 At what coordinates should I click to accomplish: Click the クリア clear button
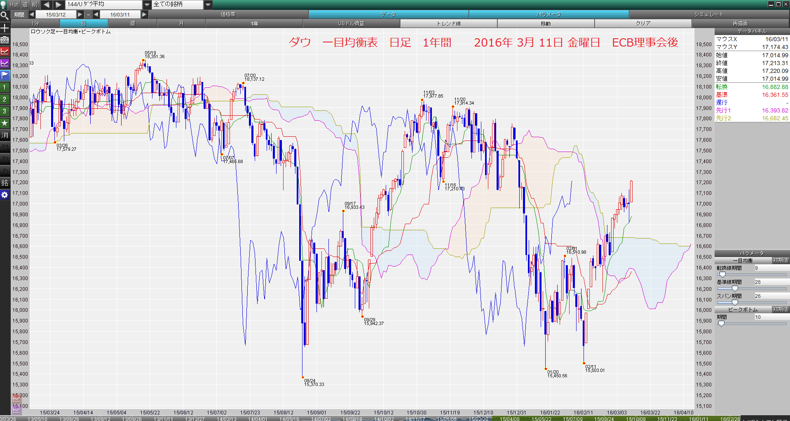pos(643,23)
